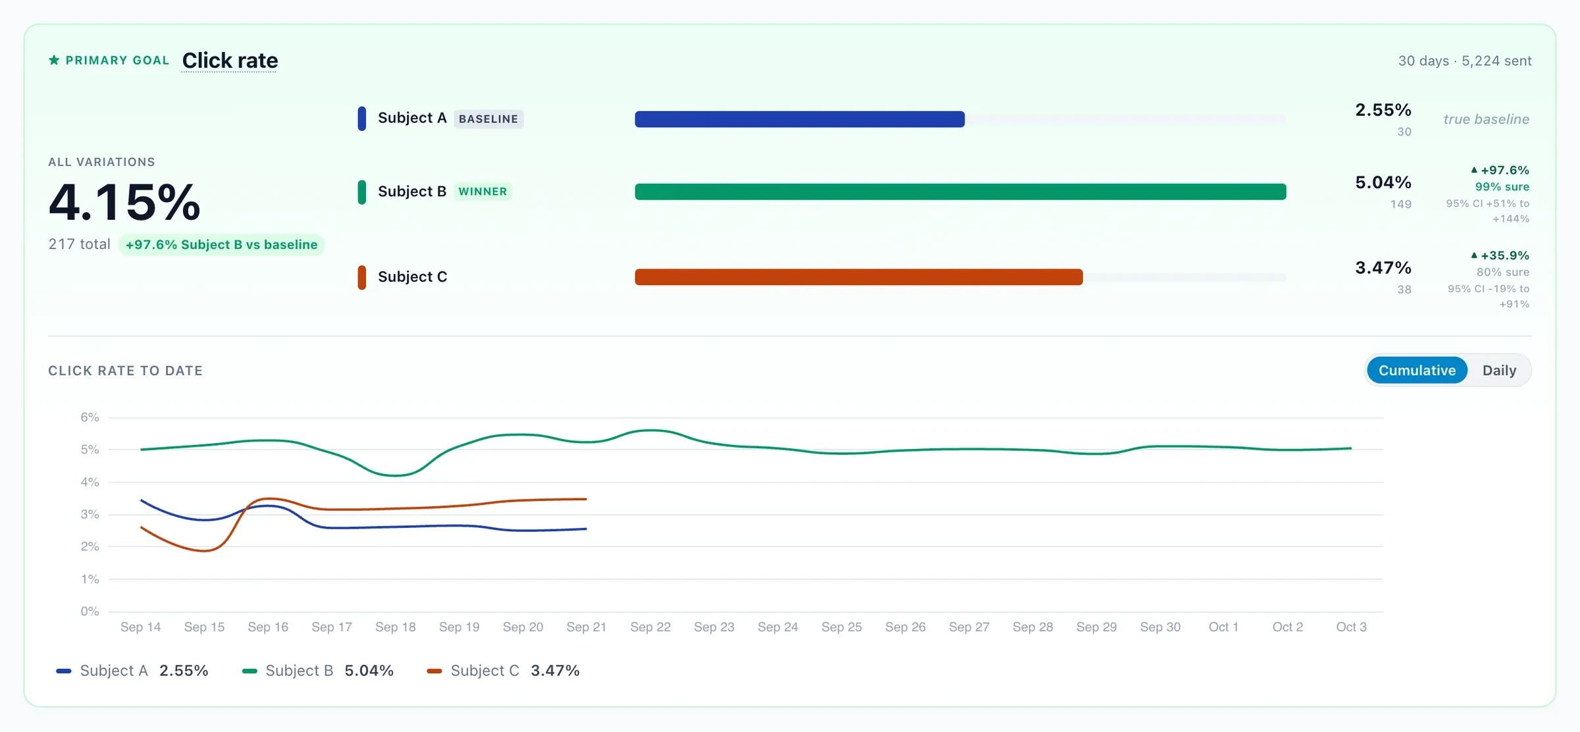Screen dimensions: 1580x732
Task: Click the Sep 21 axis label
Action: pyautogui.click(x=586, y=627)
